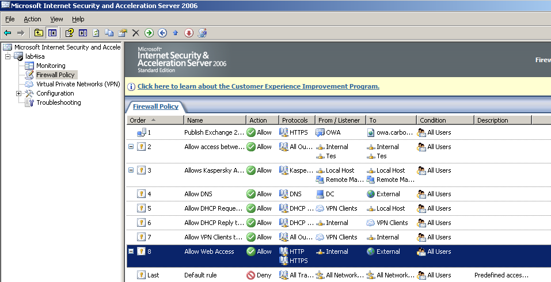Viewport: 551px width, 282px height.
Task: Click the blue circle left-arrow icon
Action: pos(162,33)
